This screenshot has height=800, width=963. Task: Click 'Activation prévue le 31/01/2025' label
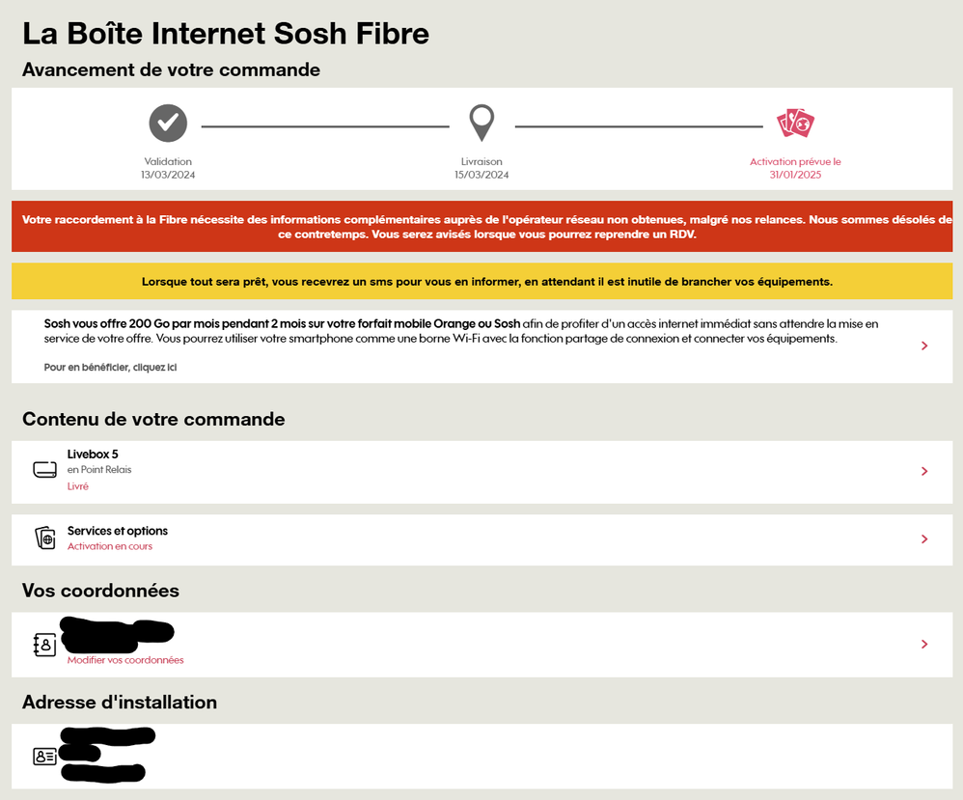click(795, 168)
